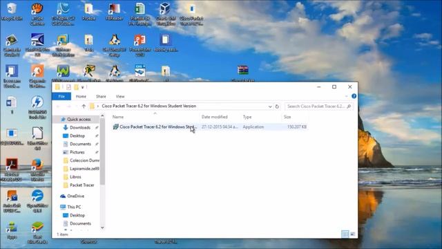
Task: Open Downloads under Quick access
Action: [x=77, y=127]
